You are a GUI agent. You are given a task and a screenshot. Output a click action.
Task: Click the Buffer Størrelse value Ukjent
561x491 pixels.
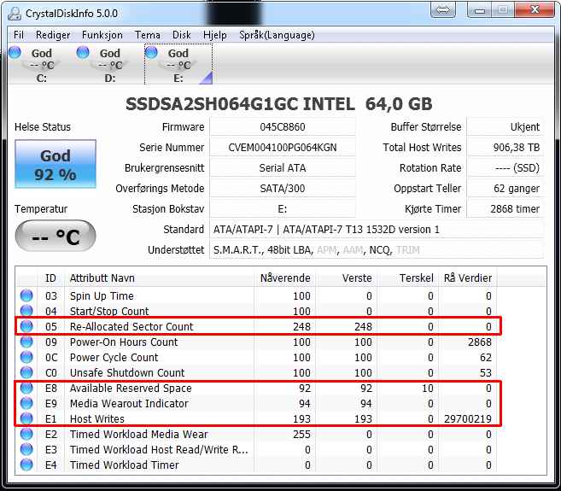pyautogui.click(x=505, y=127)
